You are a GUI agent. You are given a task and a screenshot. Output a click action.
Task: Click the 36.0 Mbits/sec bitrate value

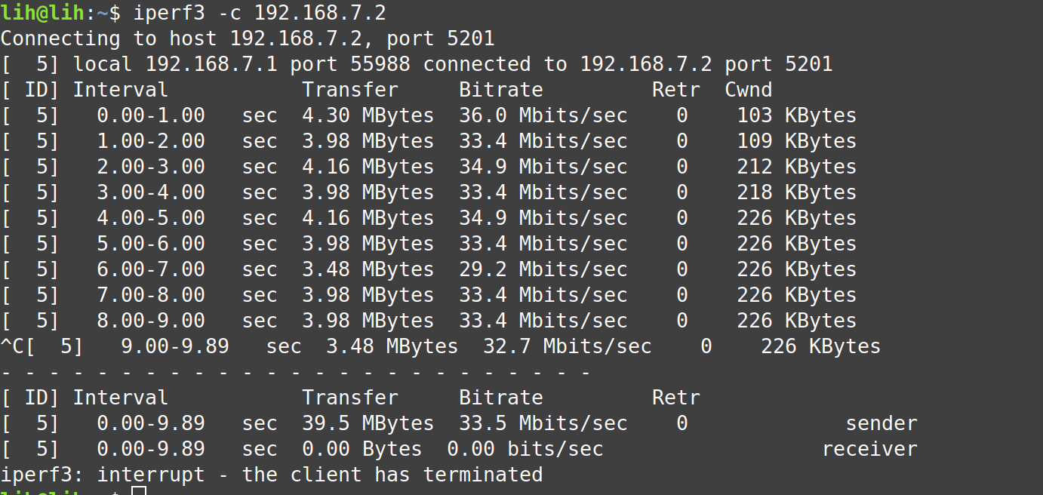(x=543, y=115)
